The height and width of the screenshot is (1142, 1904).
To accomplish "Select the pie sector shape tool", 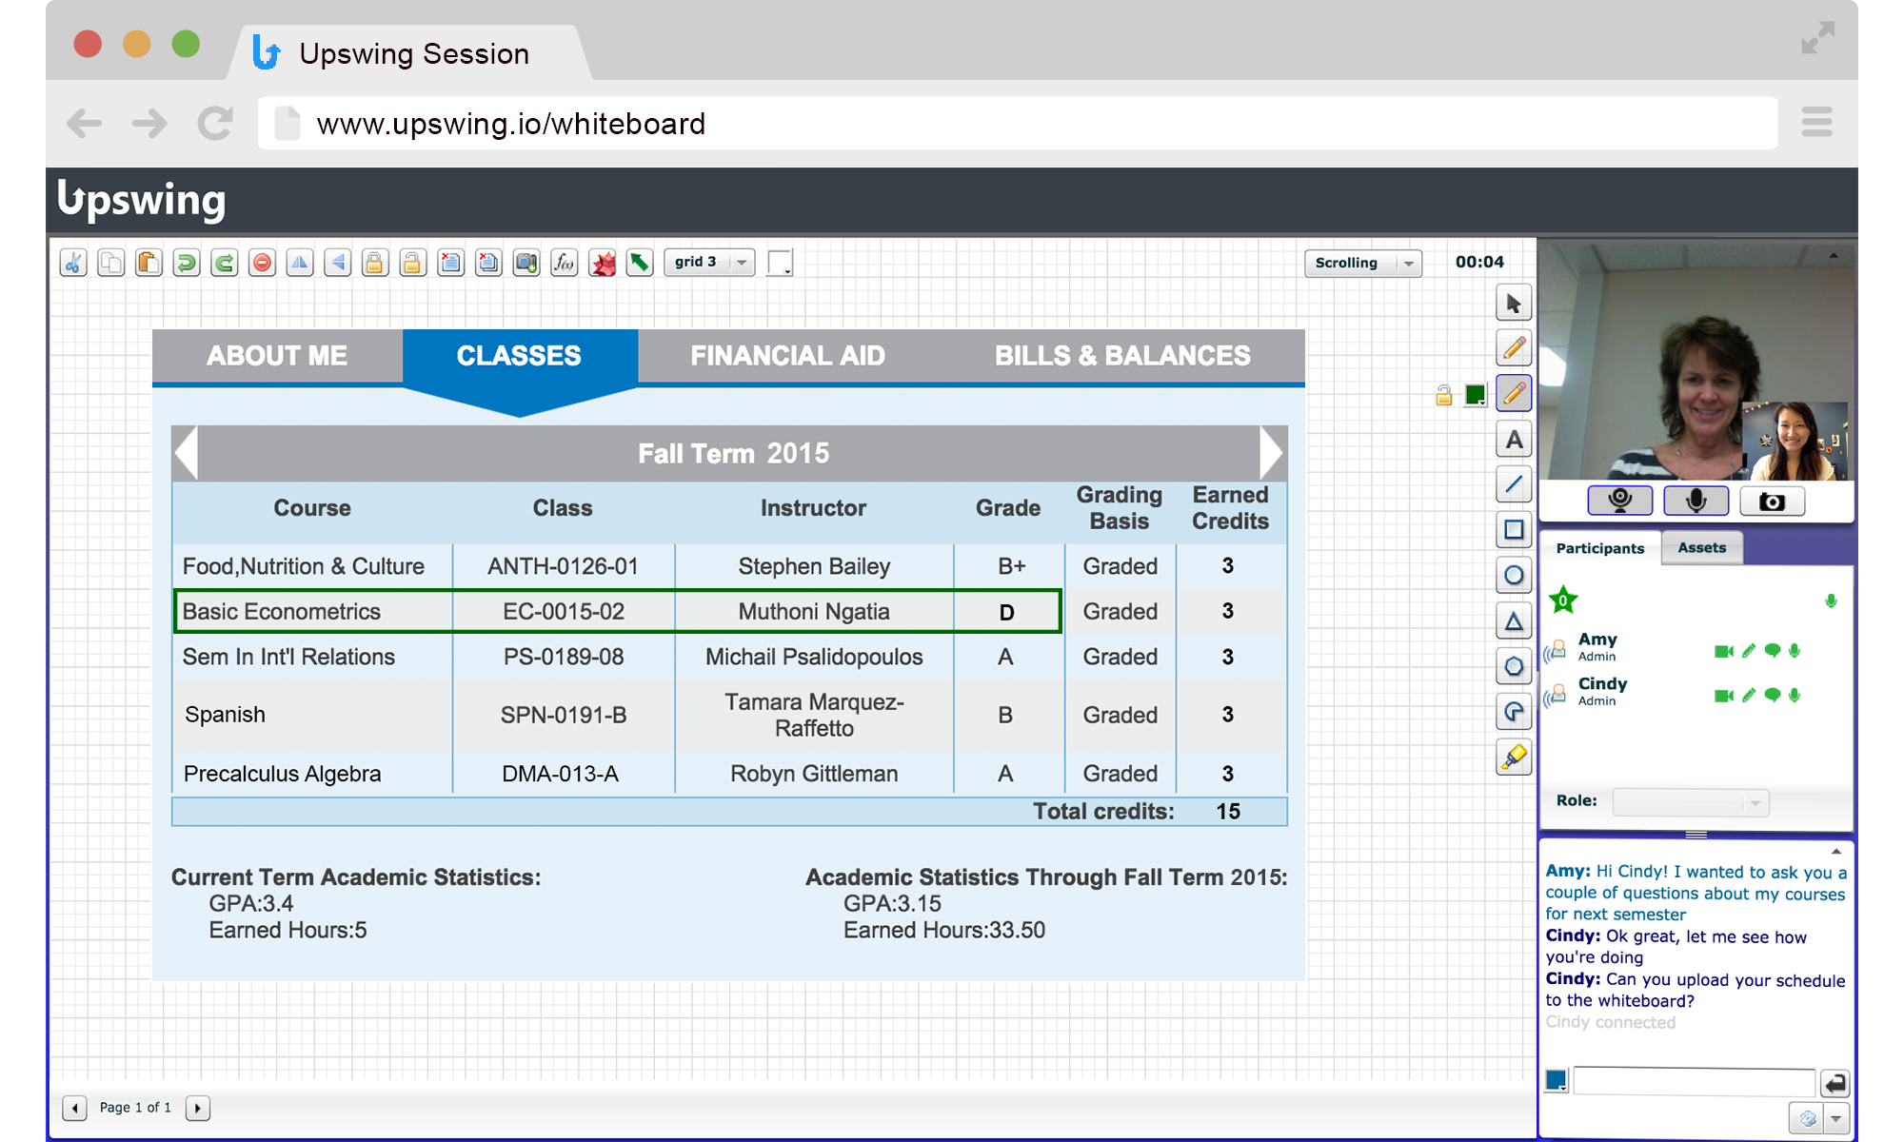I will click(1514, 712).
